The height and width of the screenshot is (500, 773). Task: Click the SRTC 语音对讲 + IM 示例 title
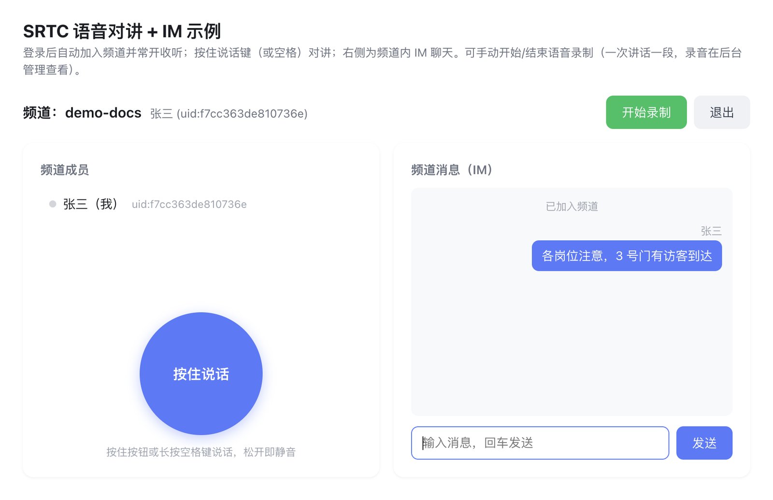[122, 31]
